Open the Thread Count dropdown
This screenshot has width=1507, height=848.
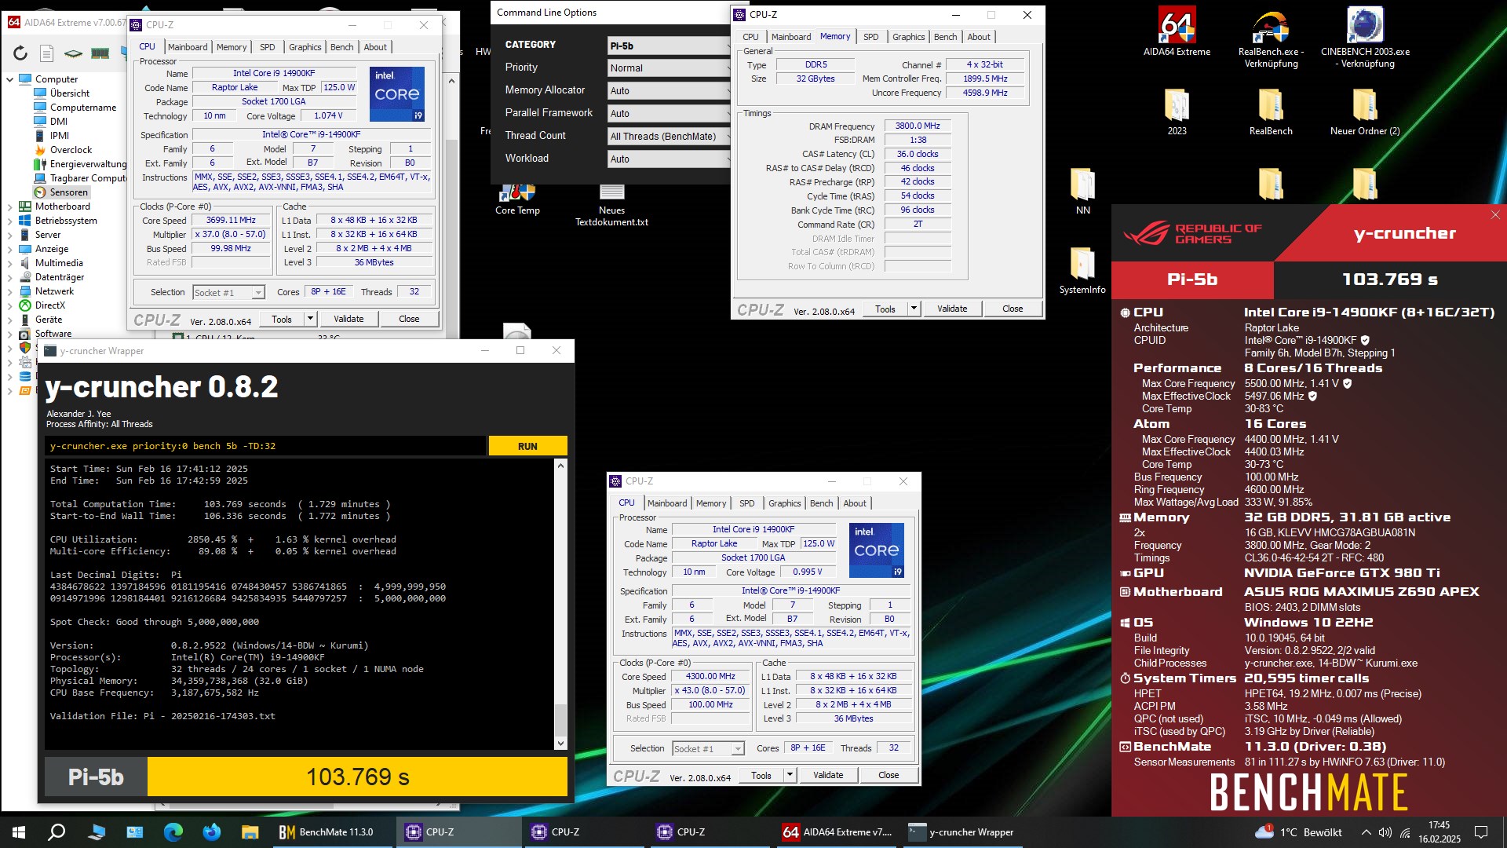click(669, 137)
